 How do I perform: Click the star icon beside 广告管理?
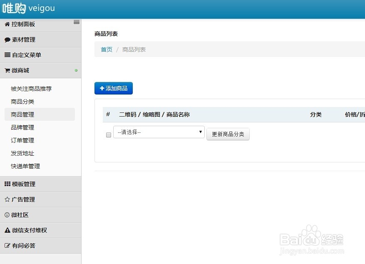tap(7, 199)
